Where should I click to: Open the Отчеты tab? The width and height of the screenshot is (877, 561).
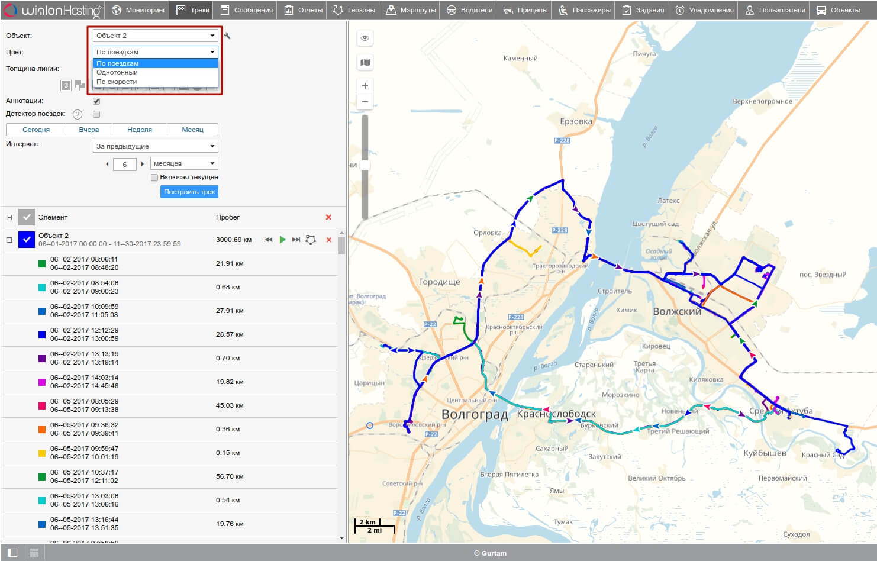click(303, 10)
